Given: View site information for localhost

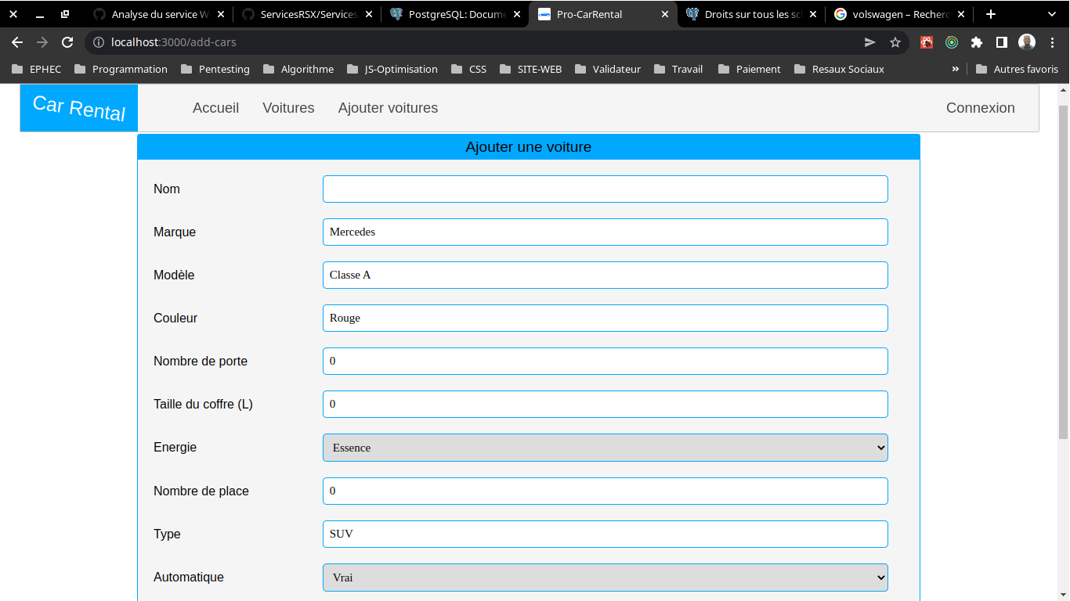Looking at the screenshot, I should click(98, 42).
